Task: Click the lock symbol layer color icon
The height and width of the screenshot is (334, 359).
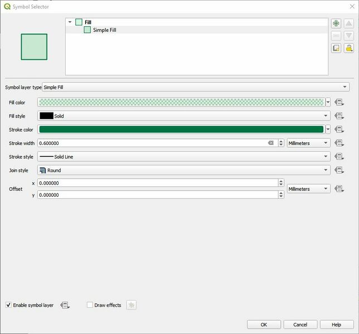Action: (348, 48)
